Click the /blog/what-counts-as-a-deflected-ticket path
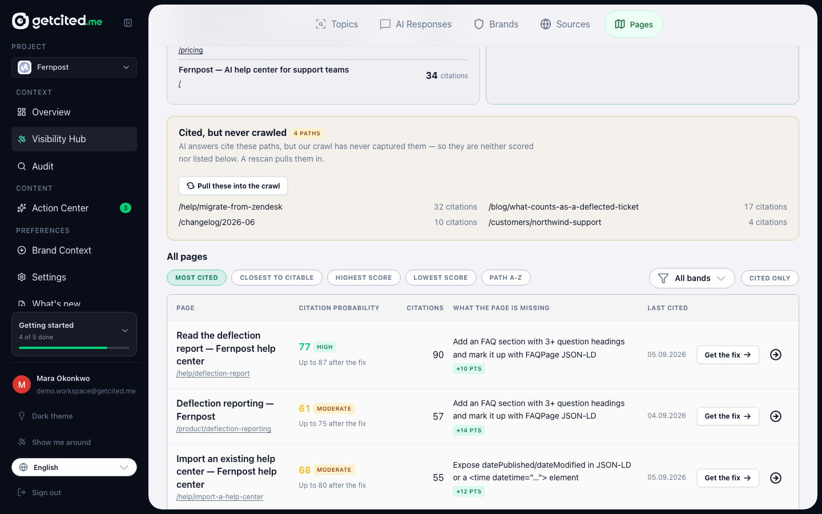822x514 pixels. point(563,207)
